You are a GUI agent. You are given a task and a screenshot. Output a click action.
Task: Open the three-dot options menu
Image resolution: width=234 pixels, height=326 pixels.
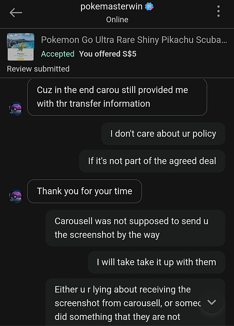(218, 11)
